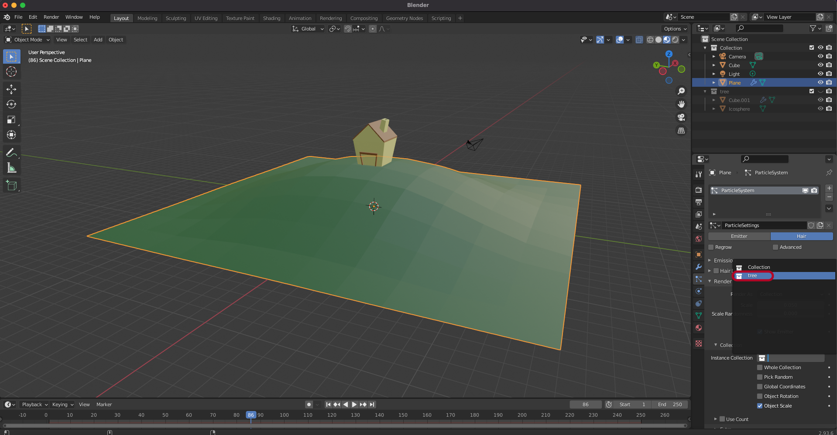
Task: Open the Modifier properties wrench tab
Action: tap(699, 267)
